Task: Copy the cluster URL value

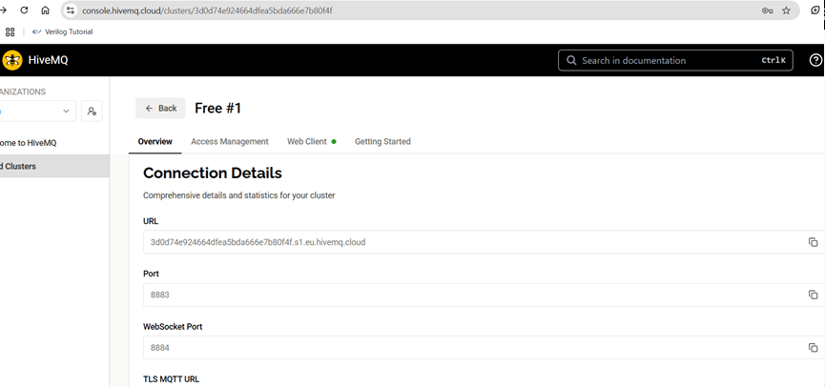Action: coord(813,242)
